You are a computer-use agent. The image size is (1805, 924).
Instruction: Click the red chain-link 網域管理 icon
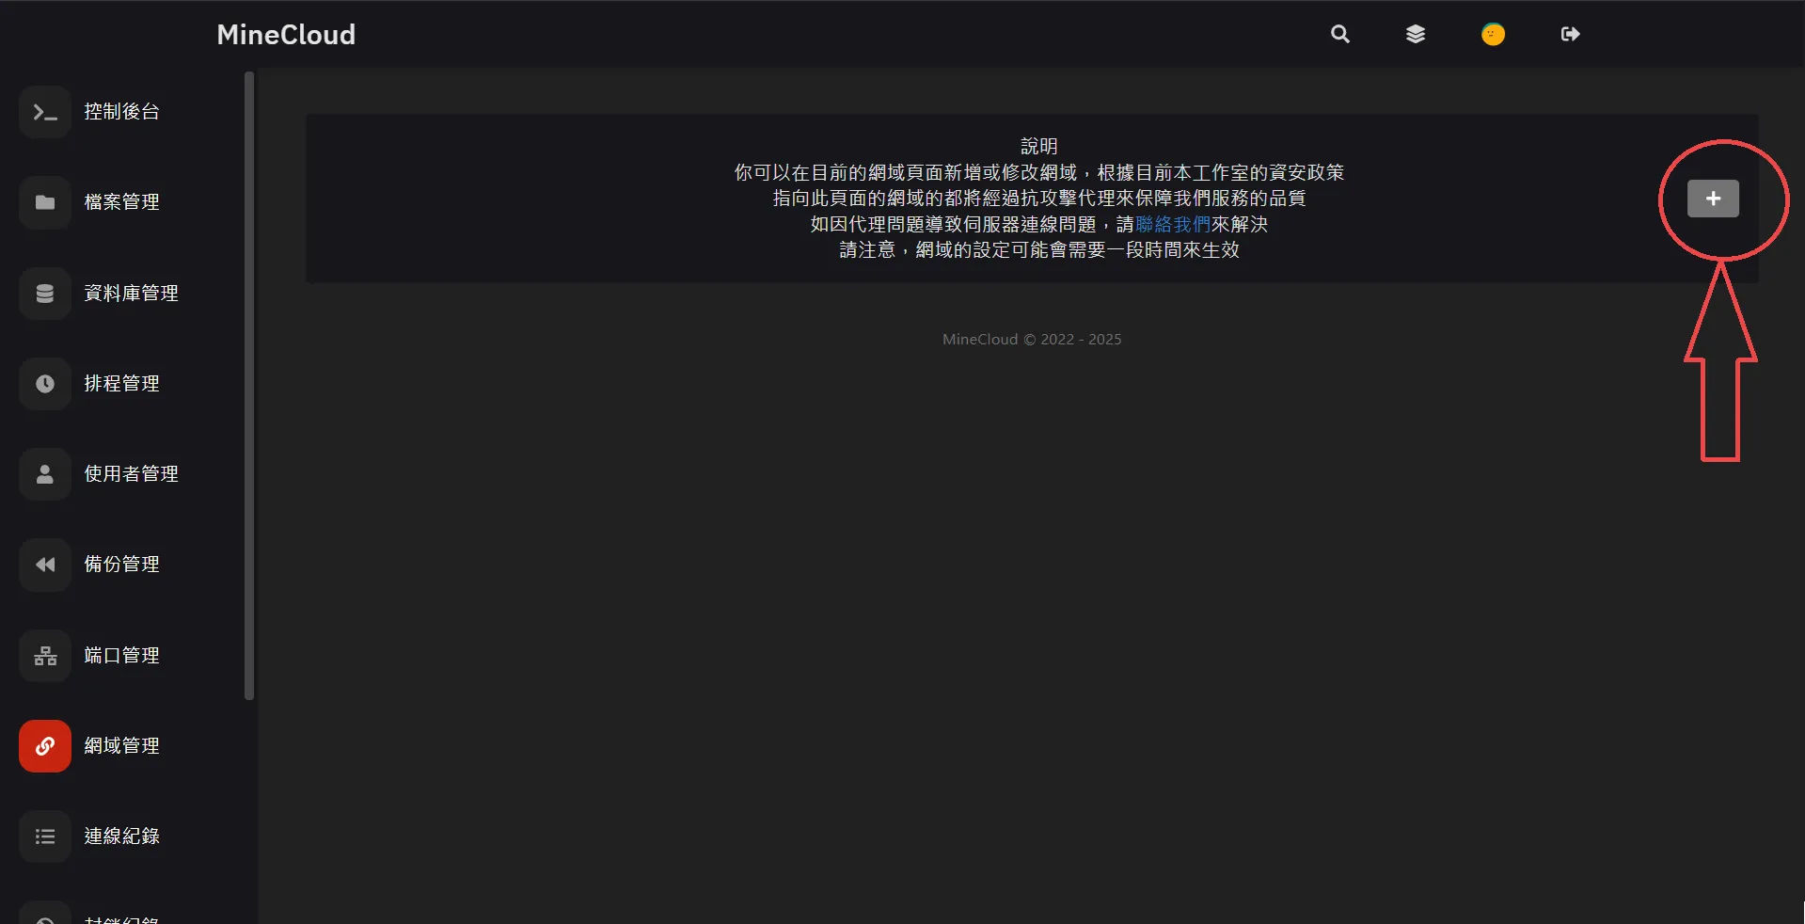click(45, 746)
